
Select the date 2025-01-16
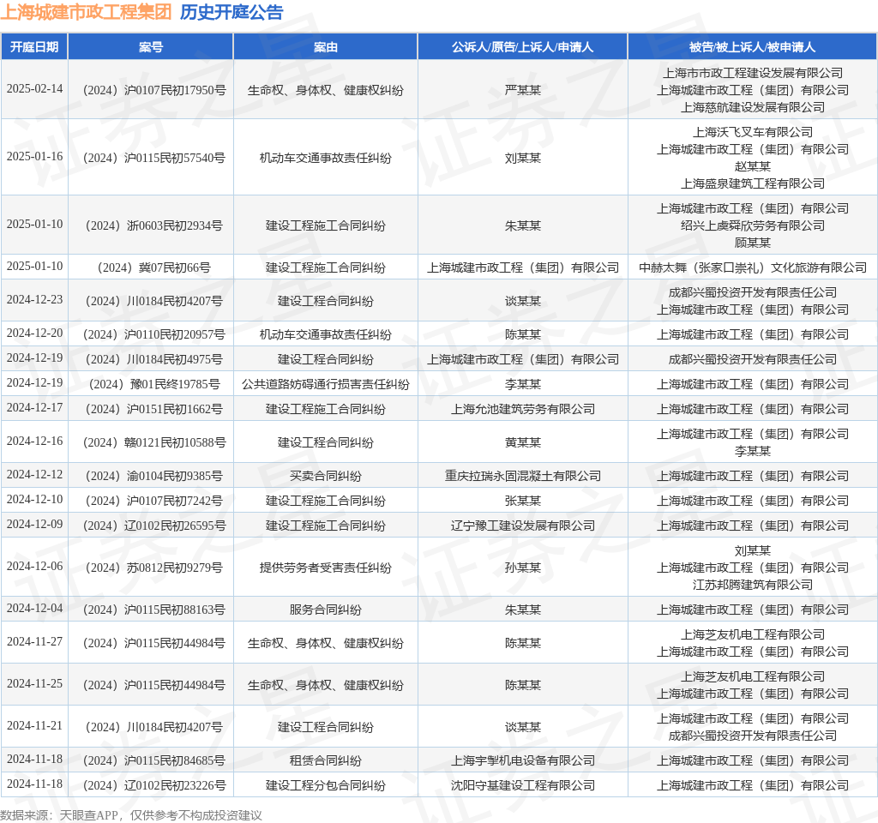pyautogui.click(x=34, y=157)
